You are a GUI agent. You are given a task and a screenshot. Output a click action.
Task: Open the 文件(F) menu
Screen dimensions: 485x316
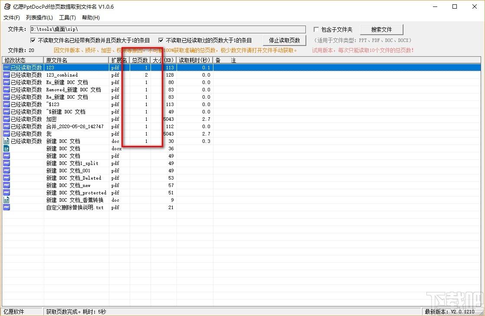click(12, 18)
